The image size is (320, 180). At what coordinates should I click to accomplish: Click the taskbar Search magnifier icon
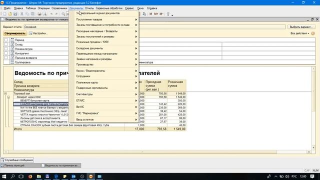coord(12,176)
